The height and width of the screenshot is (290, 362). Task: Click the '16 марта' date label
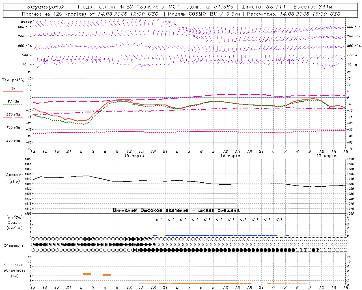(x=230, y=156)
